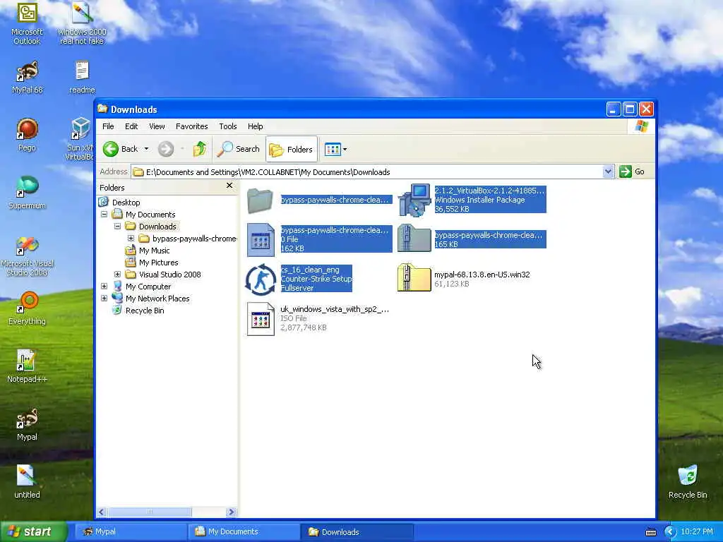Collapse the My Documents tree node
This screenshot has height=542, width=723.
[104, 215]
